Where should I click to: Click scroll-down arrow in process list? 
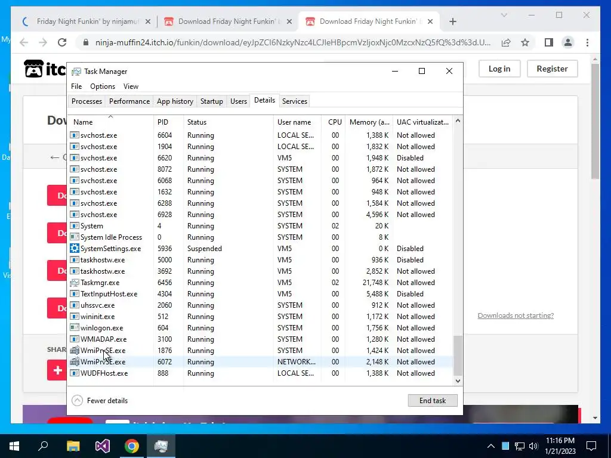coord(458,381)
